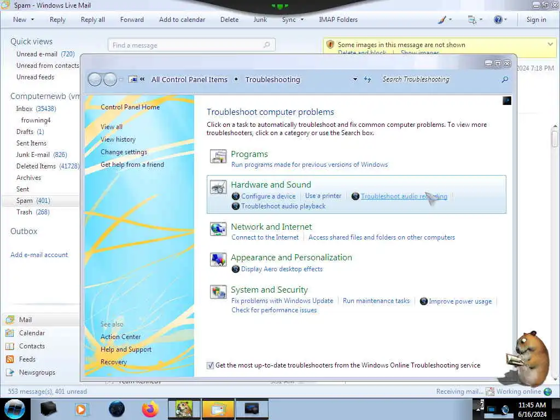This screenshot has width=560, height=420.
Task: Toggle online troubleshooters checkbox
Action: tap(211, 365)
